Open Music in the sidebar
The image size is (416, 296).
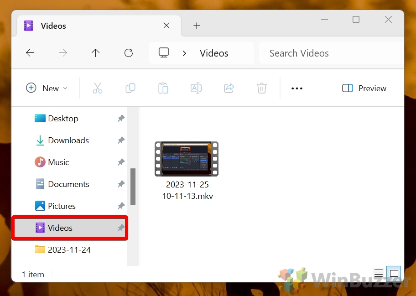(52, 162)
